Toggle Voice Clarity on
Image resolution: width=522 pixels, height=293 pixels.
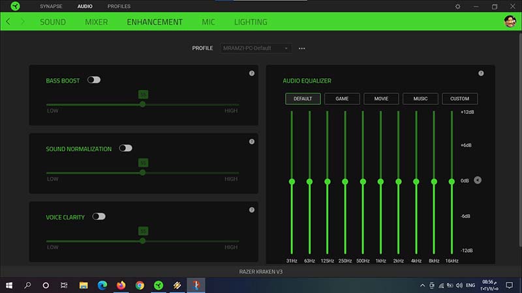99,217
